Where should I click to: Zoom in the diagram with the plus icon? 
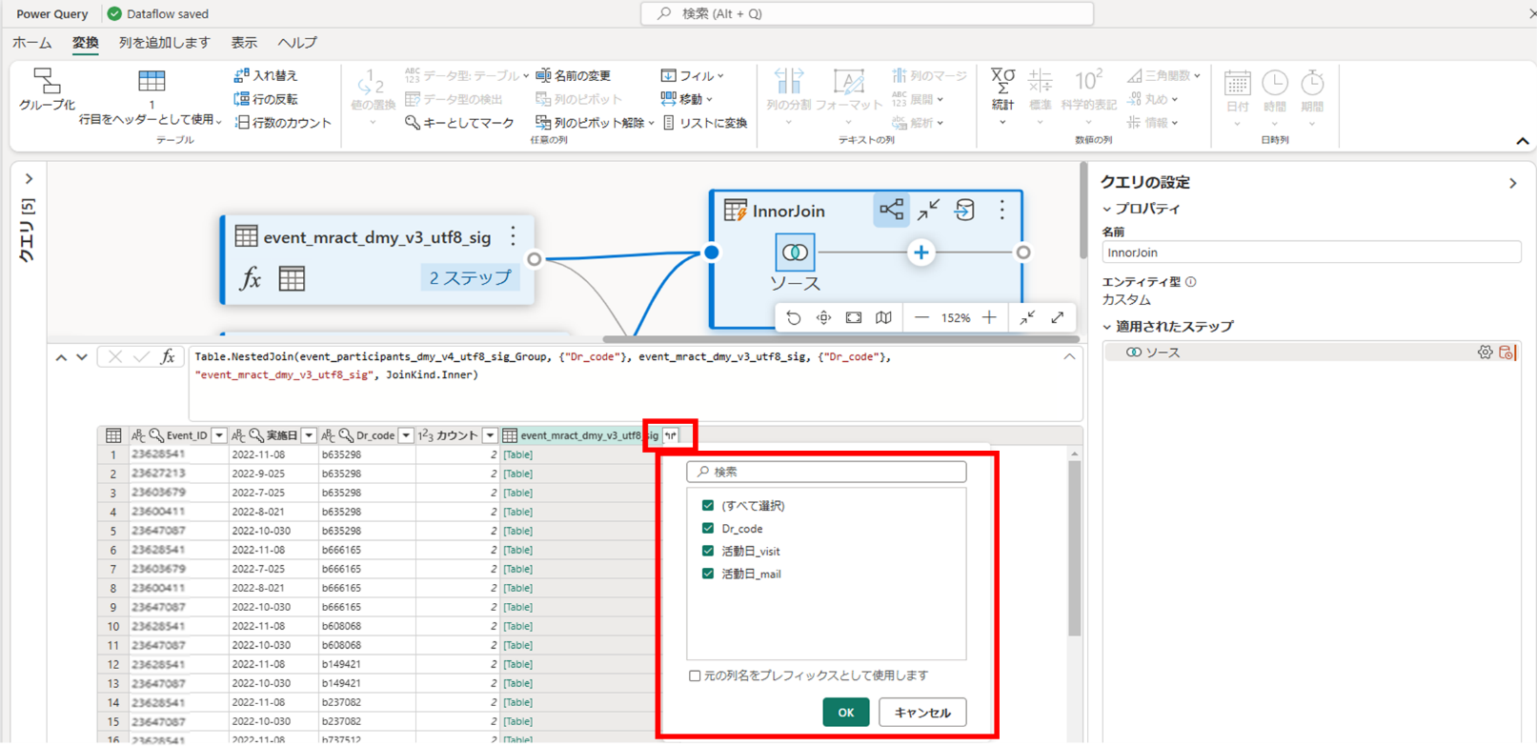tap(990, 318)
